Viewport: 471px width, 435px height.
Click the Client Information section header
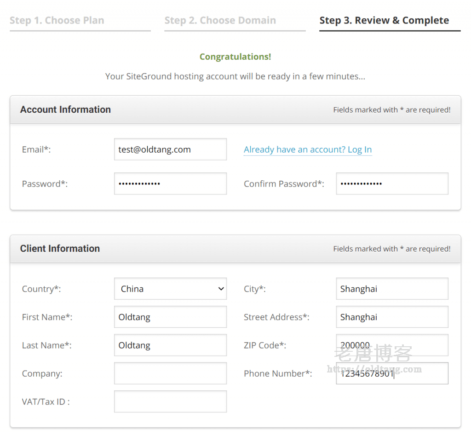pos(60,249)
